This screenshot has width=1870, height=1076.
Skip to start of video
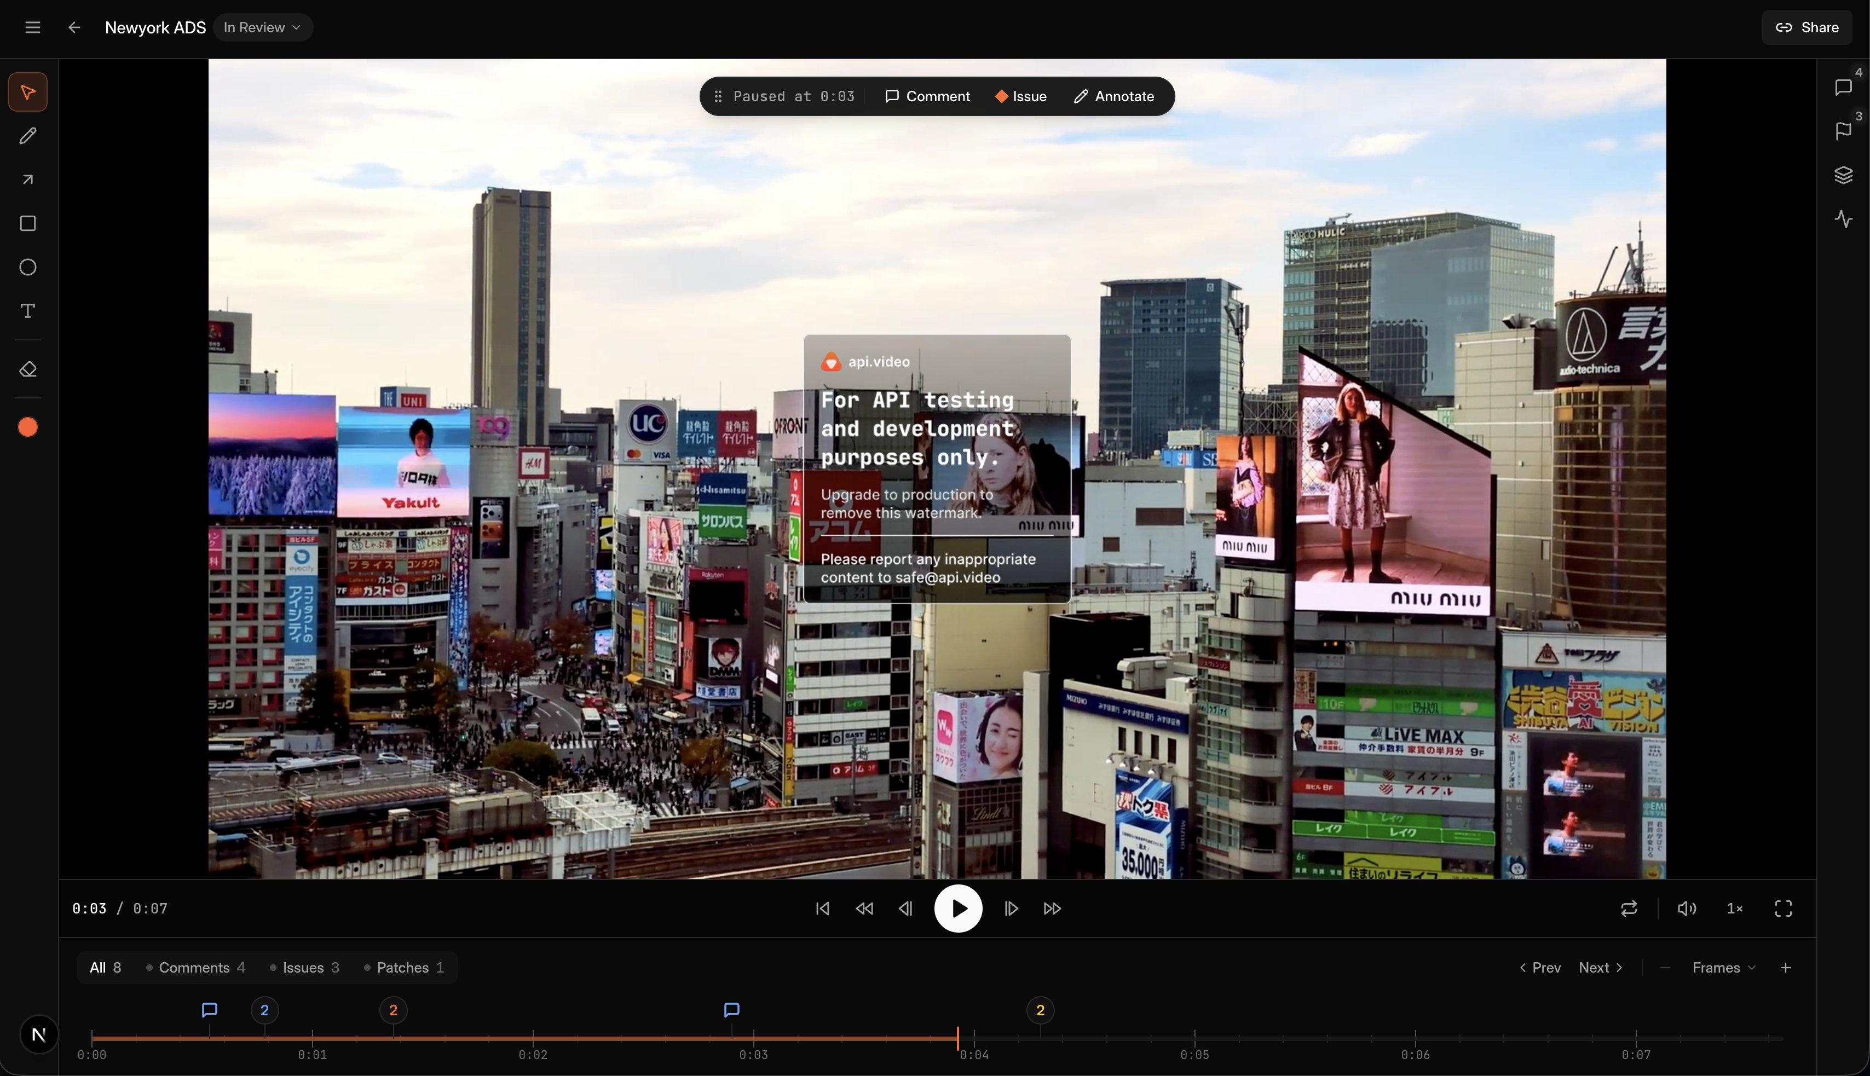(823, 908)
